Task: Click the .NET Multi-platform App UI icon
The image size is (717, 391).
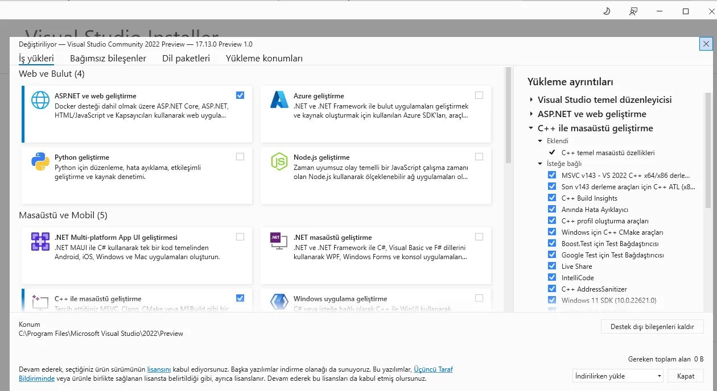Action: point(40,242)
